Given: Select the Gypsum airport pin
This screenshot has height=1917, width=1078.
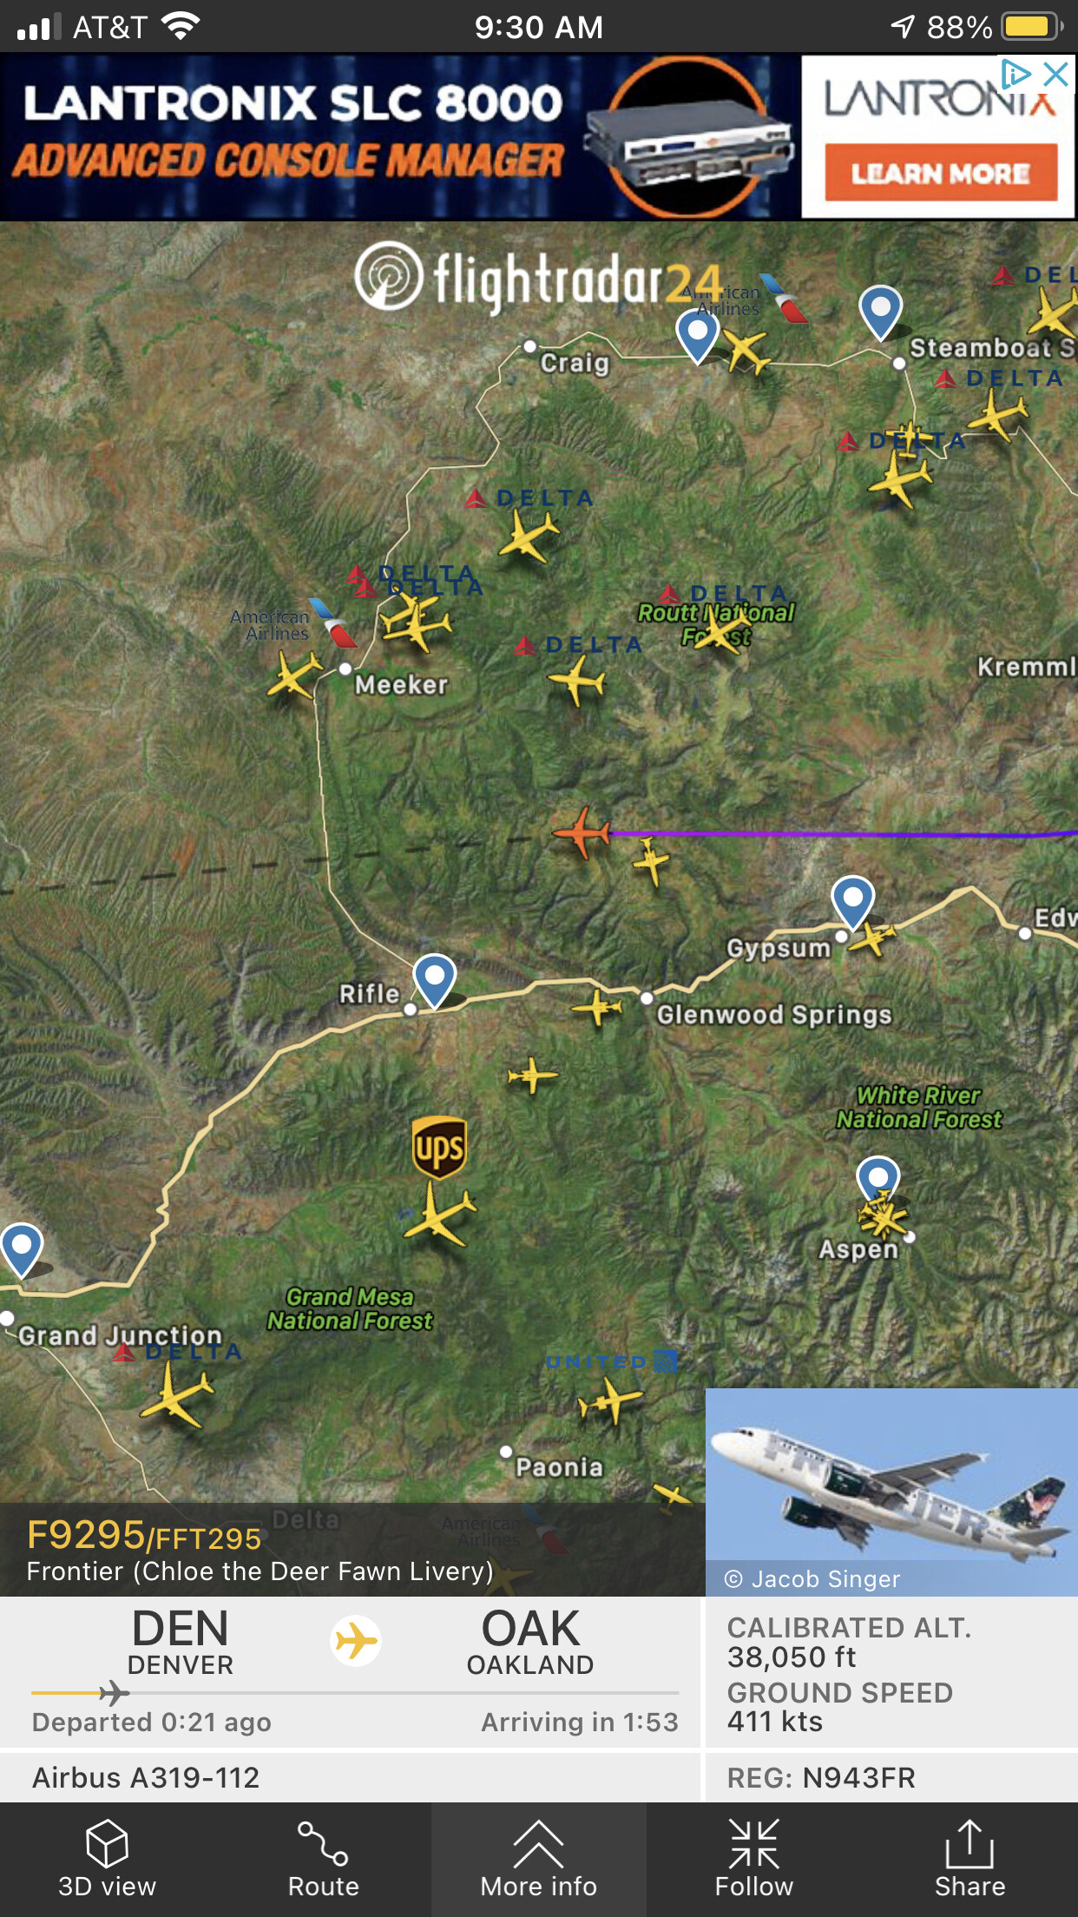Looking at the screenshot, I should pyautogui.click(x=853, y=902).
